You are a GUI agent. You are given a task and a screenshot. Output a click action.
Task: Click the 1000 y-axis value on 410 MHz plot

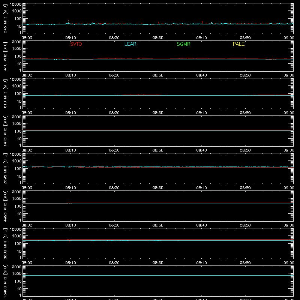pyautogui.click(x=17, y=49)
